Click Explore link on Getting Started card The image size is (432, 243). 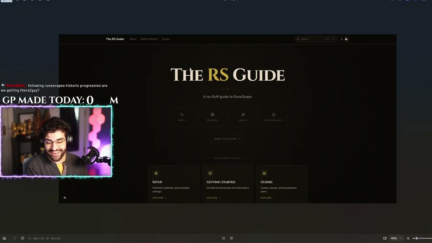click(213, 198)
